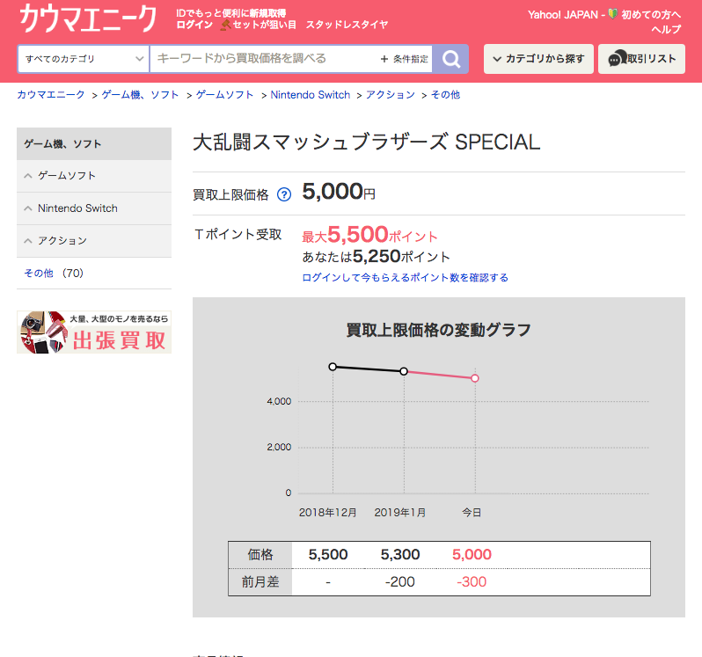Image resolution: width=702 pixels, height=657 pixels.
Task: Click Nintendo Switch breadcrumb link
Action: click(x=311, y=94)
